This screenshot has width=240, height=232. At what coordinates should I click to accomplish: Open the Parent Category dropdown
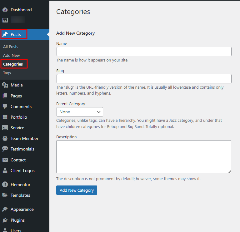(x=80, y=112)
